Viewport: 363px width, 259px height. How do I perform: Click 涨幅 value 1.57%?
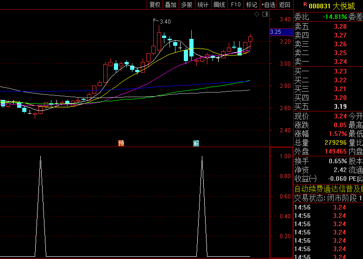tap(338, 134)
